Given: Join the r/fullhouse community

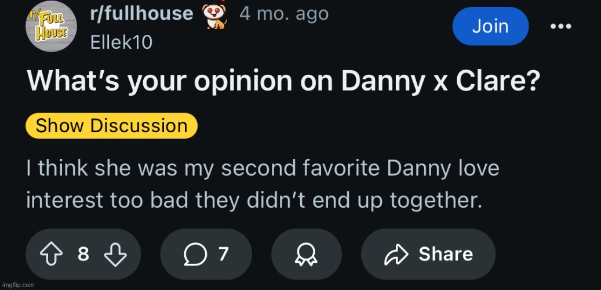Looking at the screenshot, I should (x=490, y=26).
